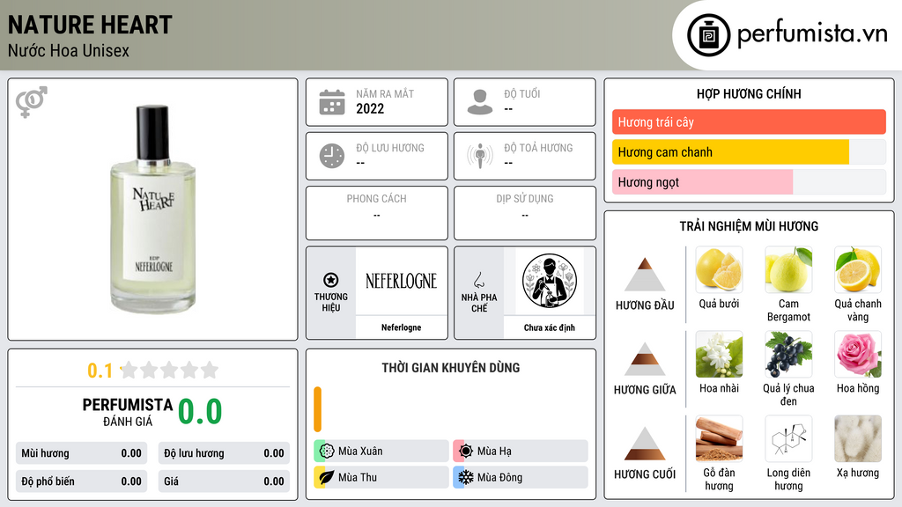Click the Độ phổ biến 0.00 score row
The height and width of the screenshot is (507, 902).
click(x=81, y=481)
